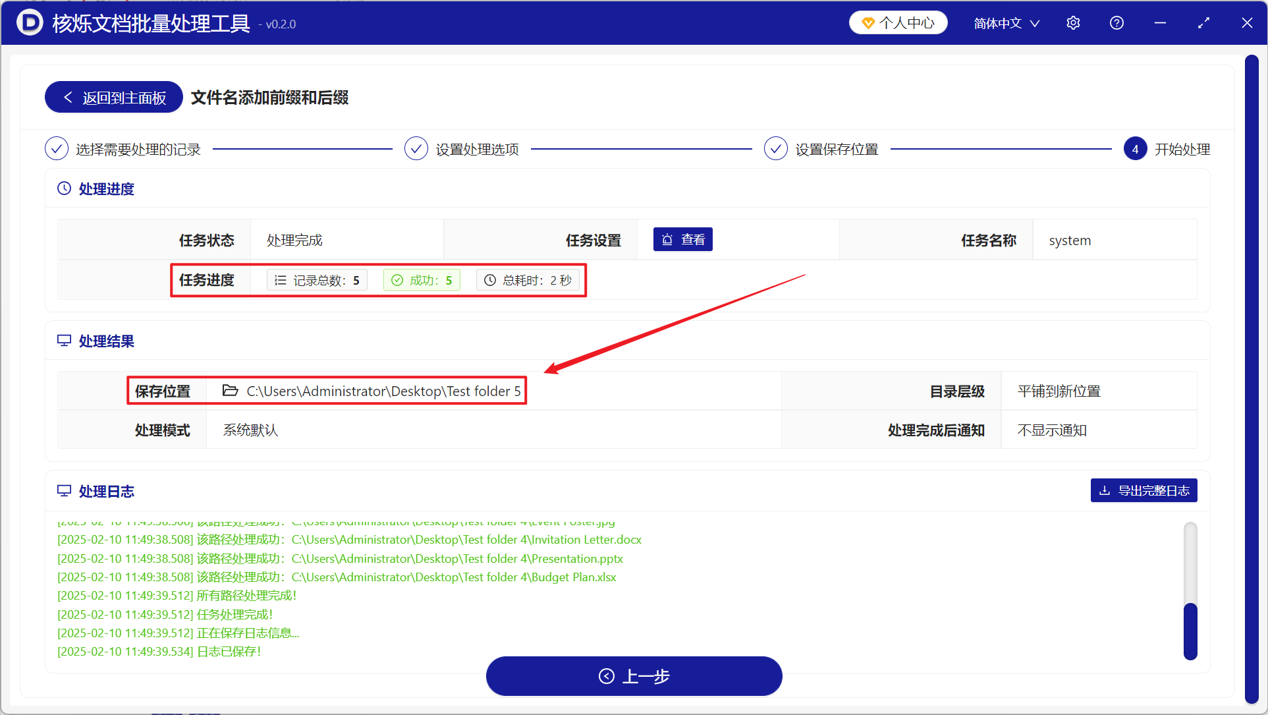
Task: Open save location path Test folder 5
Action: 383,391
